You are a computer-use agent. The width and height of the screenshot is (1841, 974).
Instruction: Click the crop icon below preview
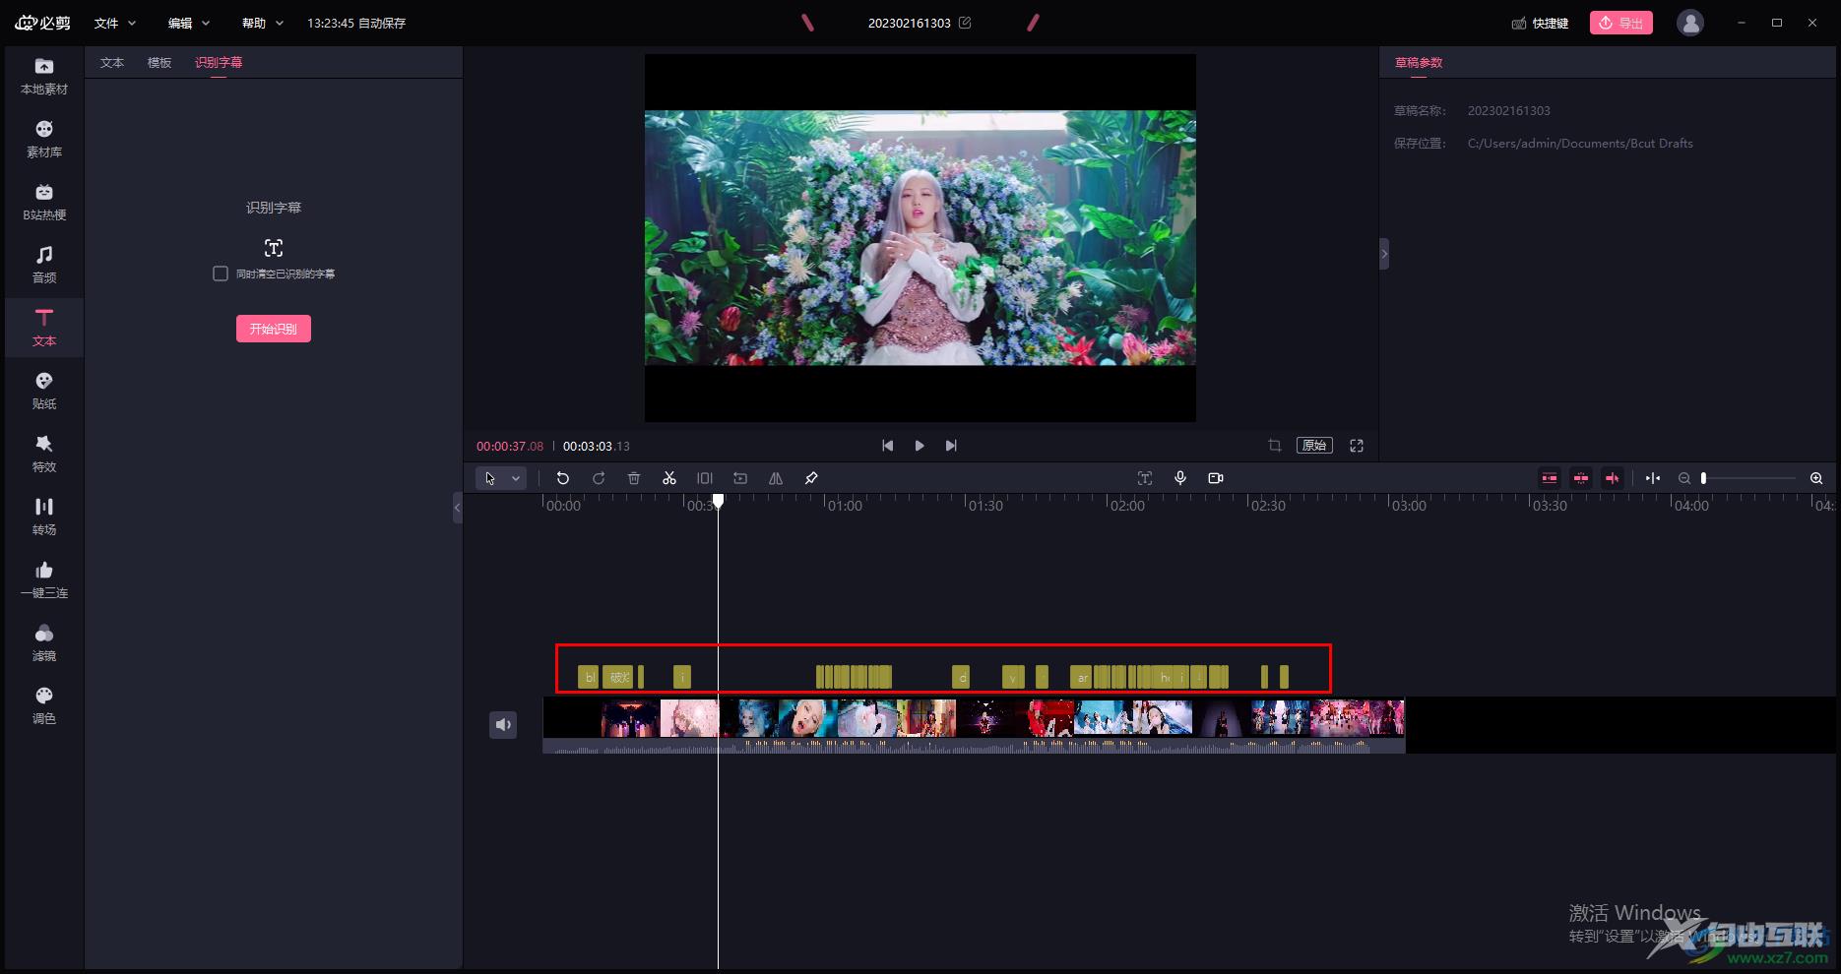1275,446
